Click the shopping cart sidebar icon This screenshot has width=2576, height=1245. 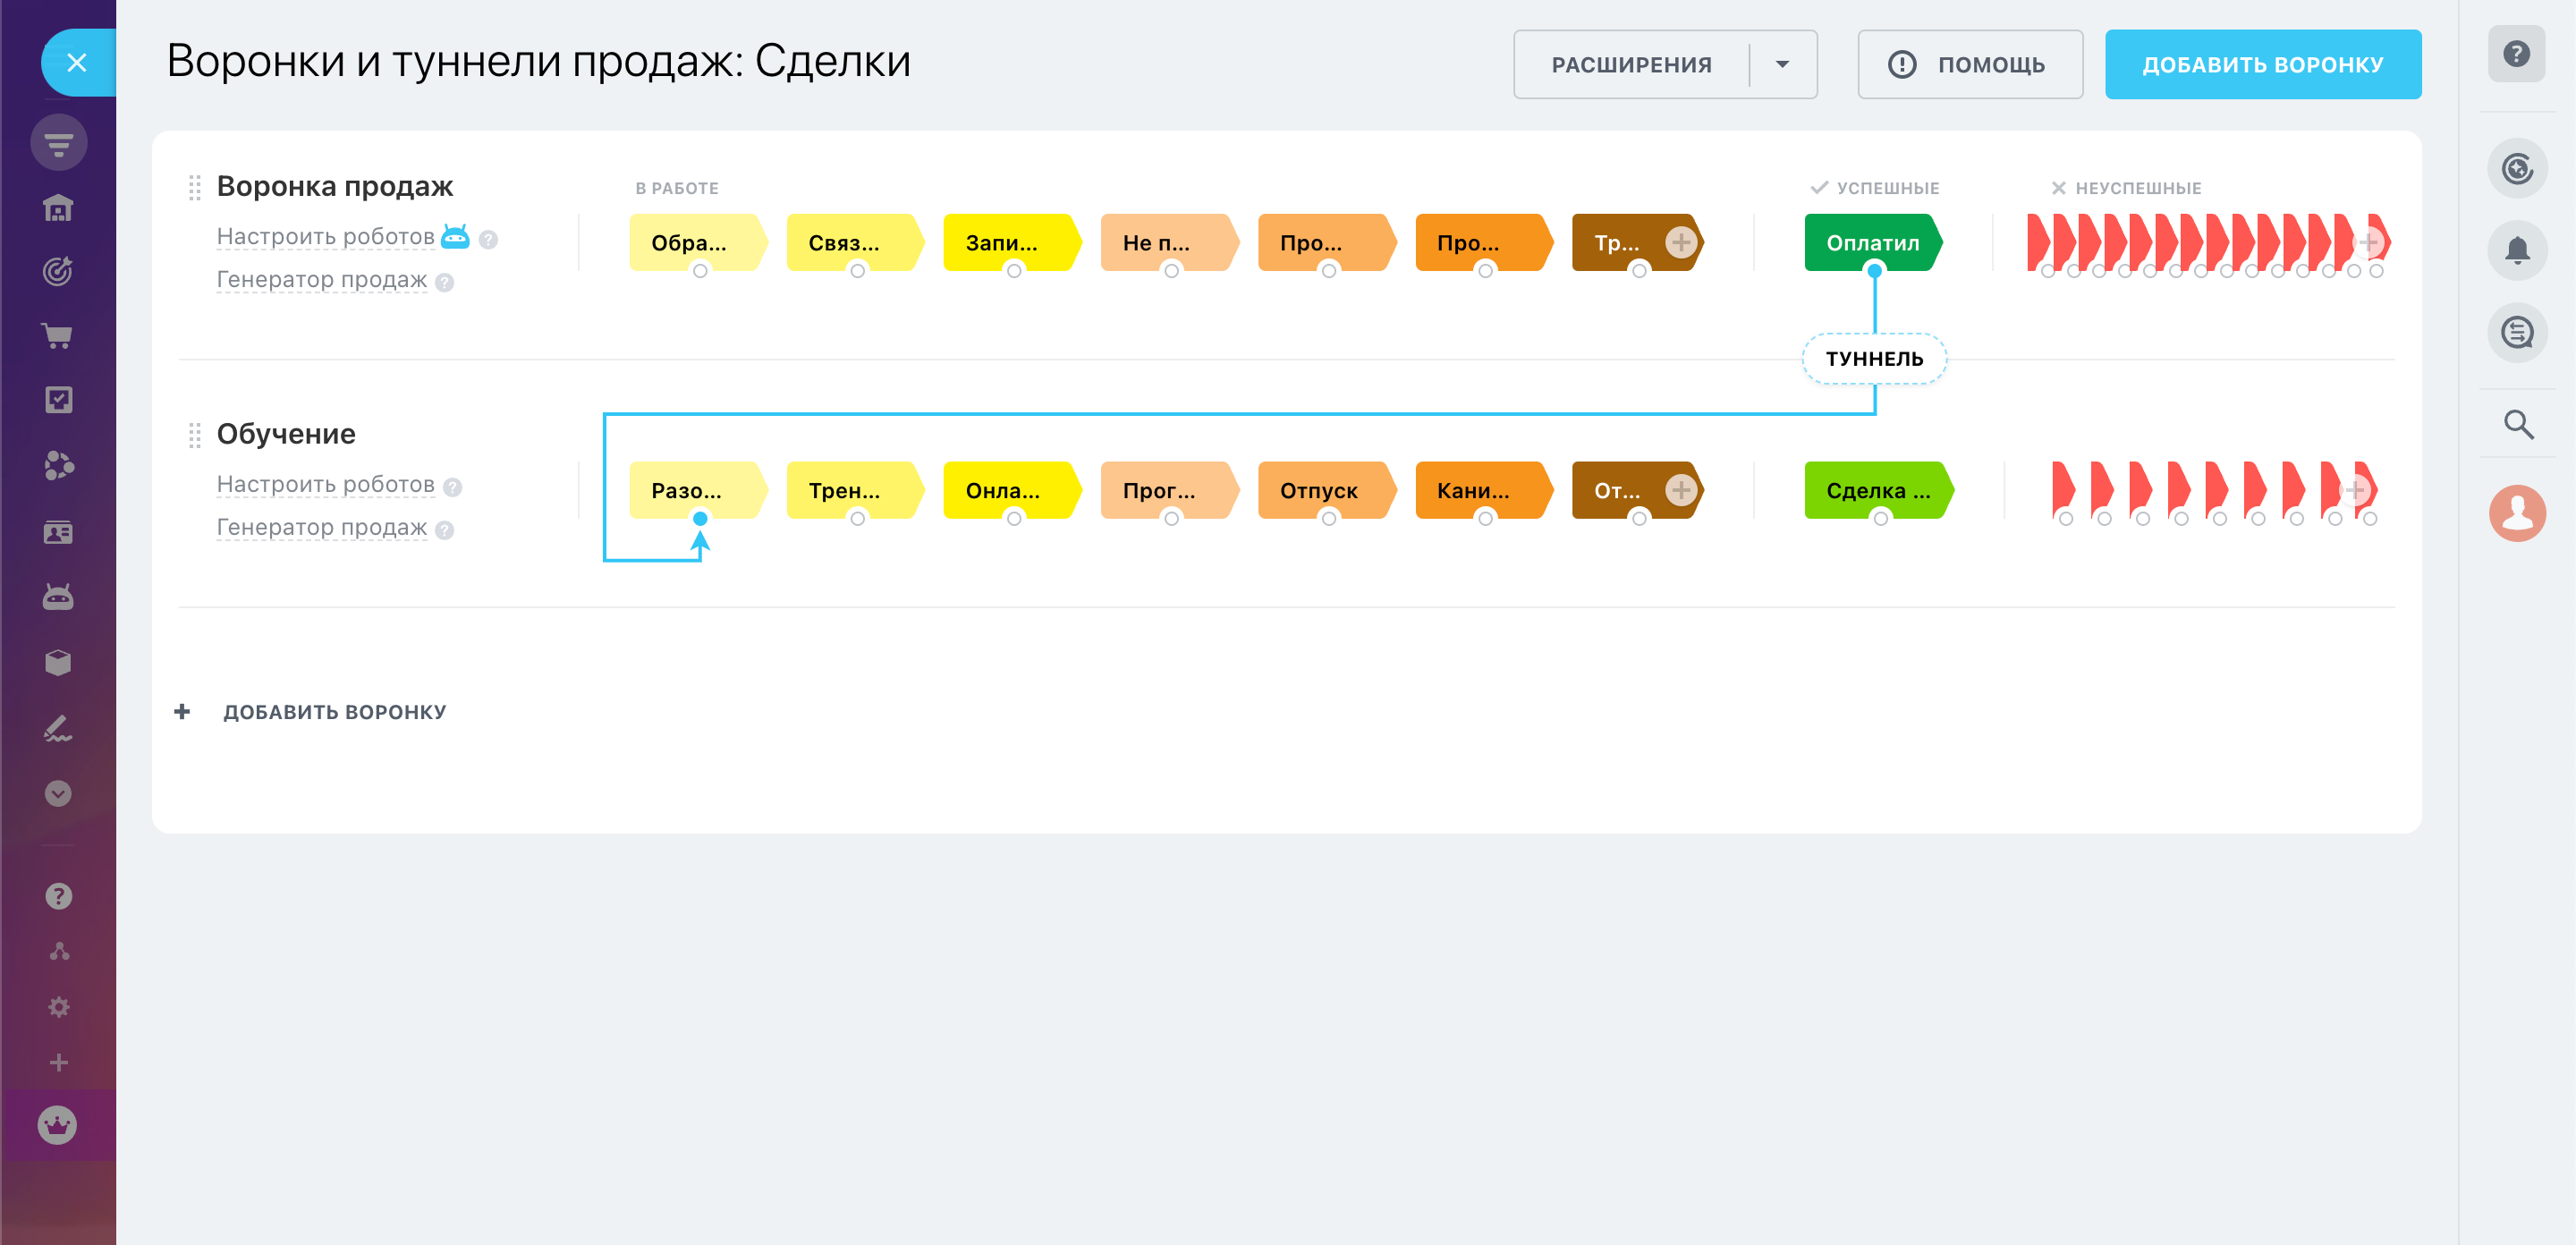tap(57, 336)
